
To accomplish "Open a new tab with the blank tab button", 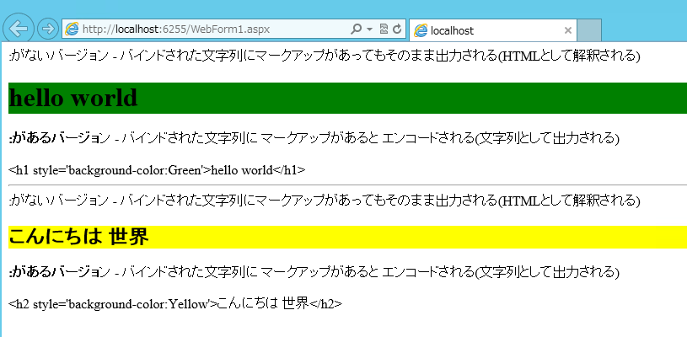I will (589, 30).
